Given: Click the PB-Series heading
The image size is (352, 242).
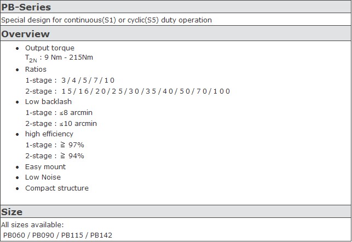Looking at the screenshot, I should [x=26, y=7].
